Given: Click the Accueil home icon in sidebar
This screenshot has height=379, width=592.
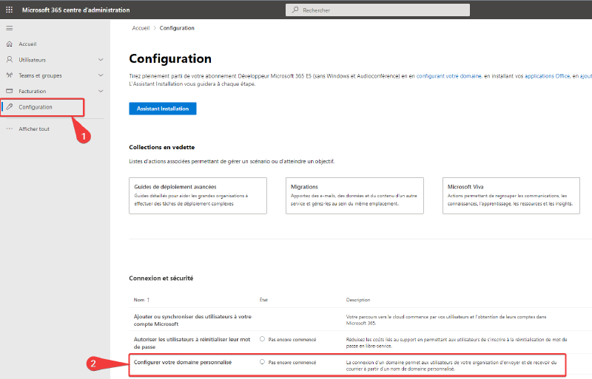Looking at the screenshot, I should coord(10,44).
